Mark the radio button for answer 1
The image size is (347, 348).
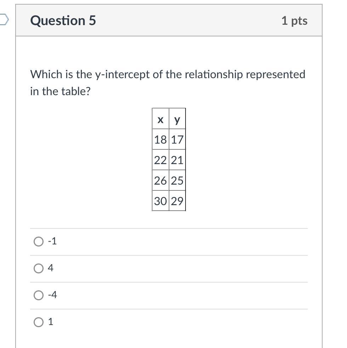tap(38, 322)
